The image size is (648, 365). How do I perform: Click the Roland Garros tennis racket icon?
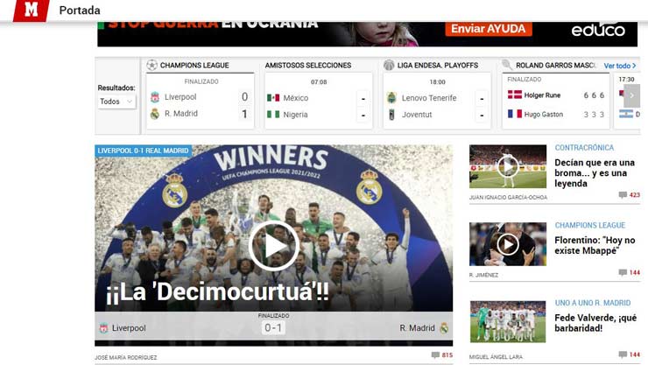tap(507, 64)
